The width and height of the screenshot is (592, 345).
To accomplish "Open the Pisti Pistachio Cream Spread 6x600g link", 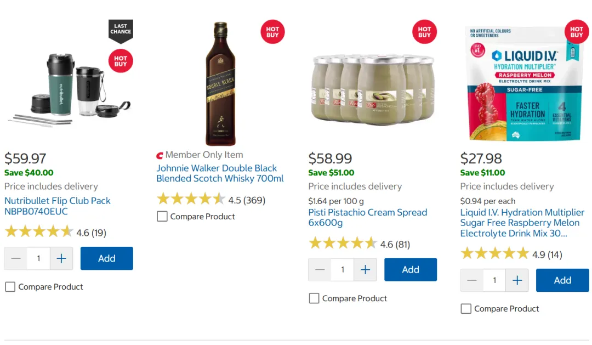I will 368,217.
